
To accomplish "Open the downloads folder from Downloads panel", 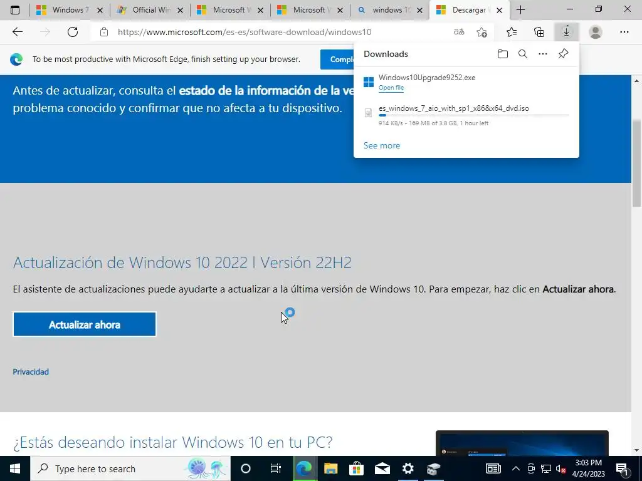I will [502, 54].
